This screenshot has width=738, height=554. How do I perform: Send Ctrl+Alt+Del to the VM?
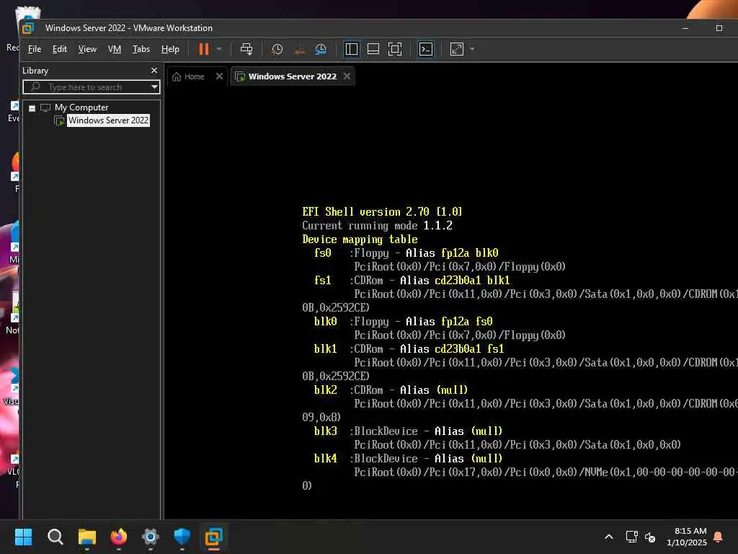click(x=246, y=49)
